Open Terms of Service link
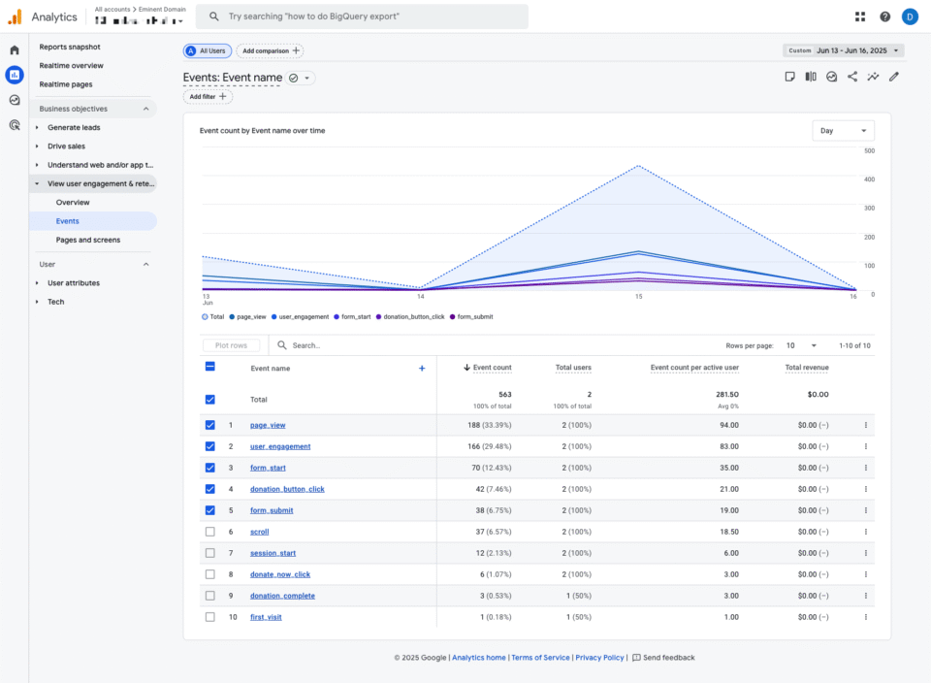This screenshot has width=931, height=683. coord(540,658)
